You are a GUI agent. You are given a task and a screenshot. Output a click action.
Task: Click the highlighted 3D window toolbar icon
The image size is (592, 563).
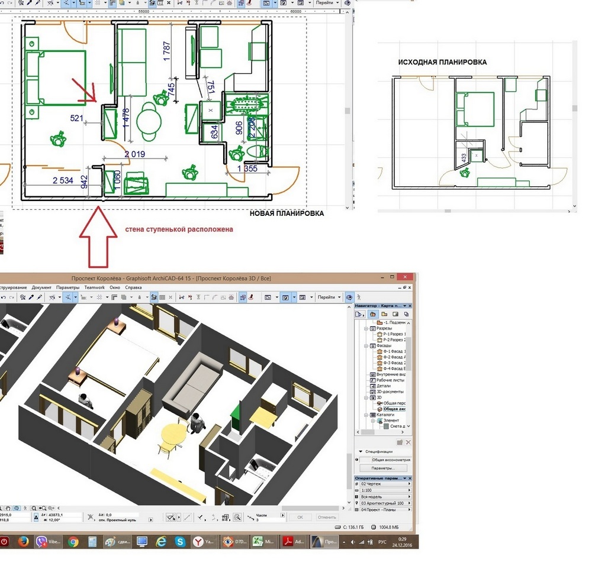coord(285,297)
